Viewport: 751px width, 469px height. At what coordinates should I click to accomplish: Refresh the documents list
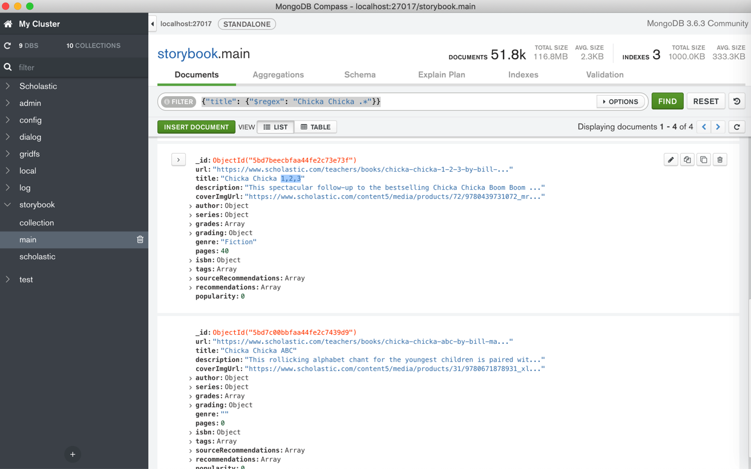click(x=736, y=127)
